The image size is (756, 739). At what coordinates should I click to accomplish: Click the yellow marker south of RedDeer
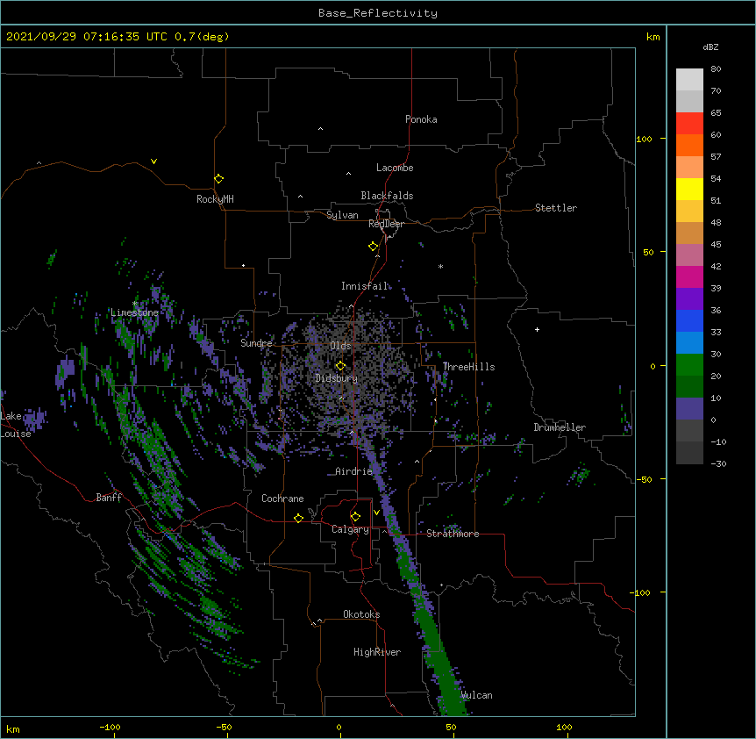coord(373,247)
